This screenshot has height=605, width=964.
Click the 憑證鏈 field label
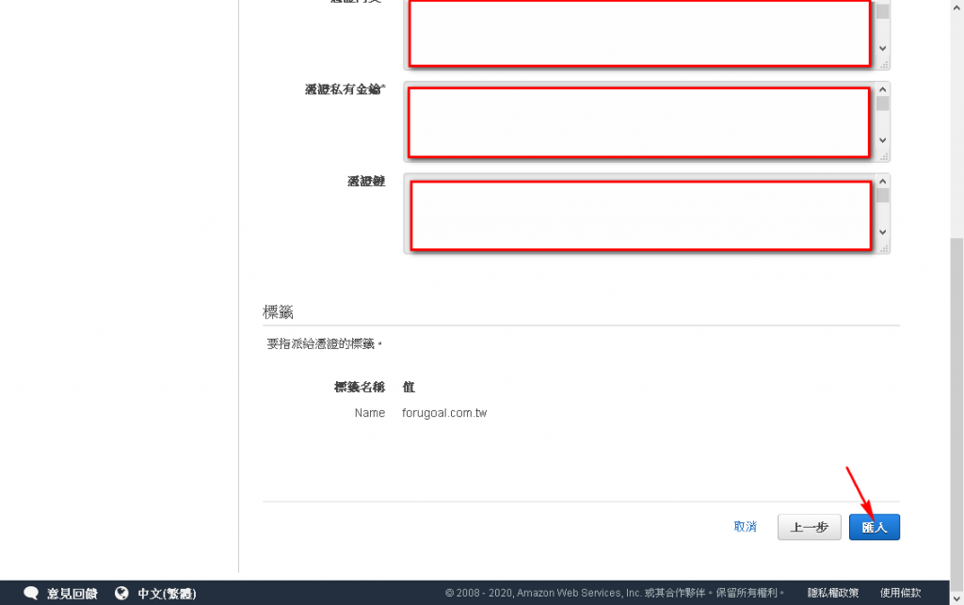[366, 182]
